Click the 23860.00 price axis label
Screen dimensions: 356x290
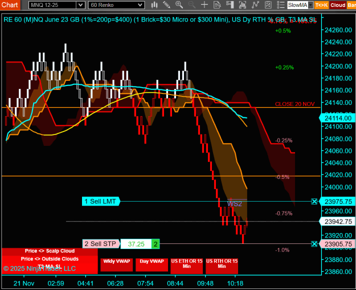click(338, 272)
